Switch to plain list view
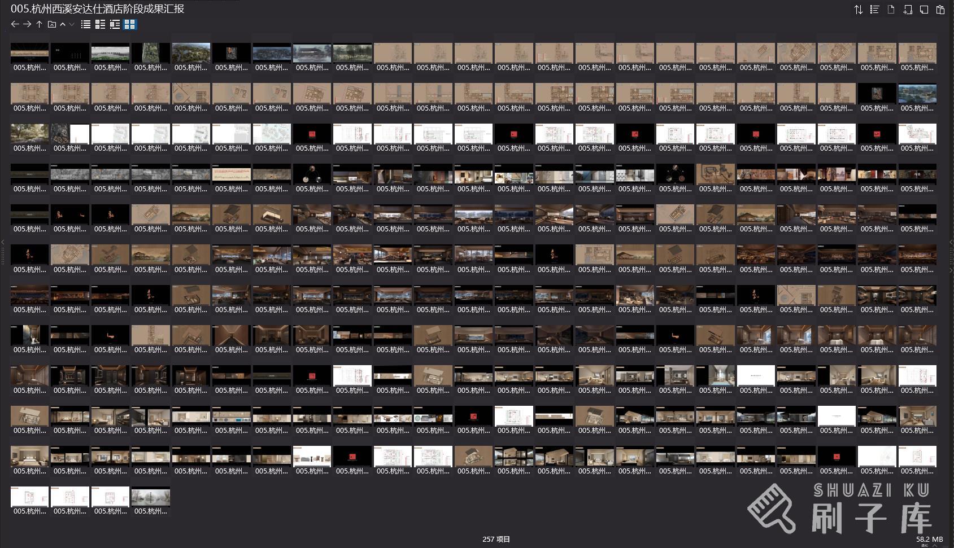 [86, 24]
